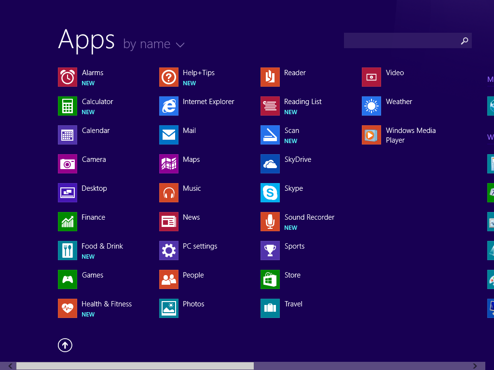Click the 'Calculator' label text

point(97,102)
